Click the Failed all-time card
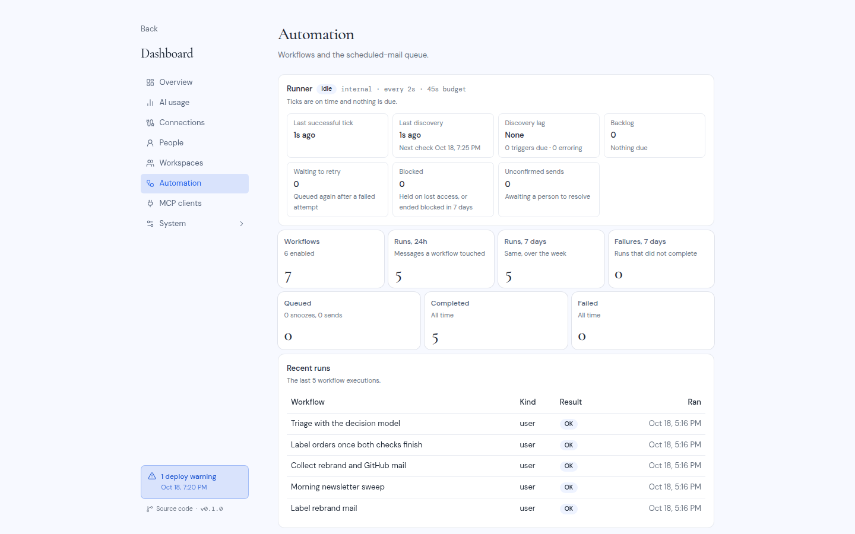The image size is (855, 534). pyautogui.click(x=643, y=321)
